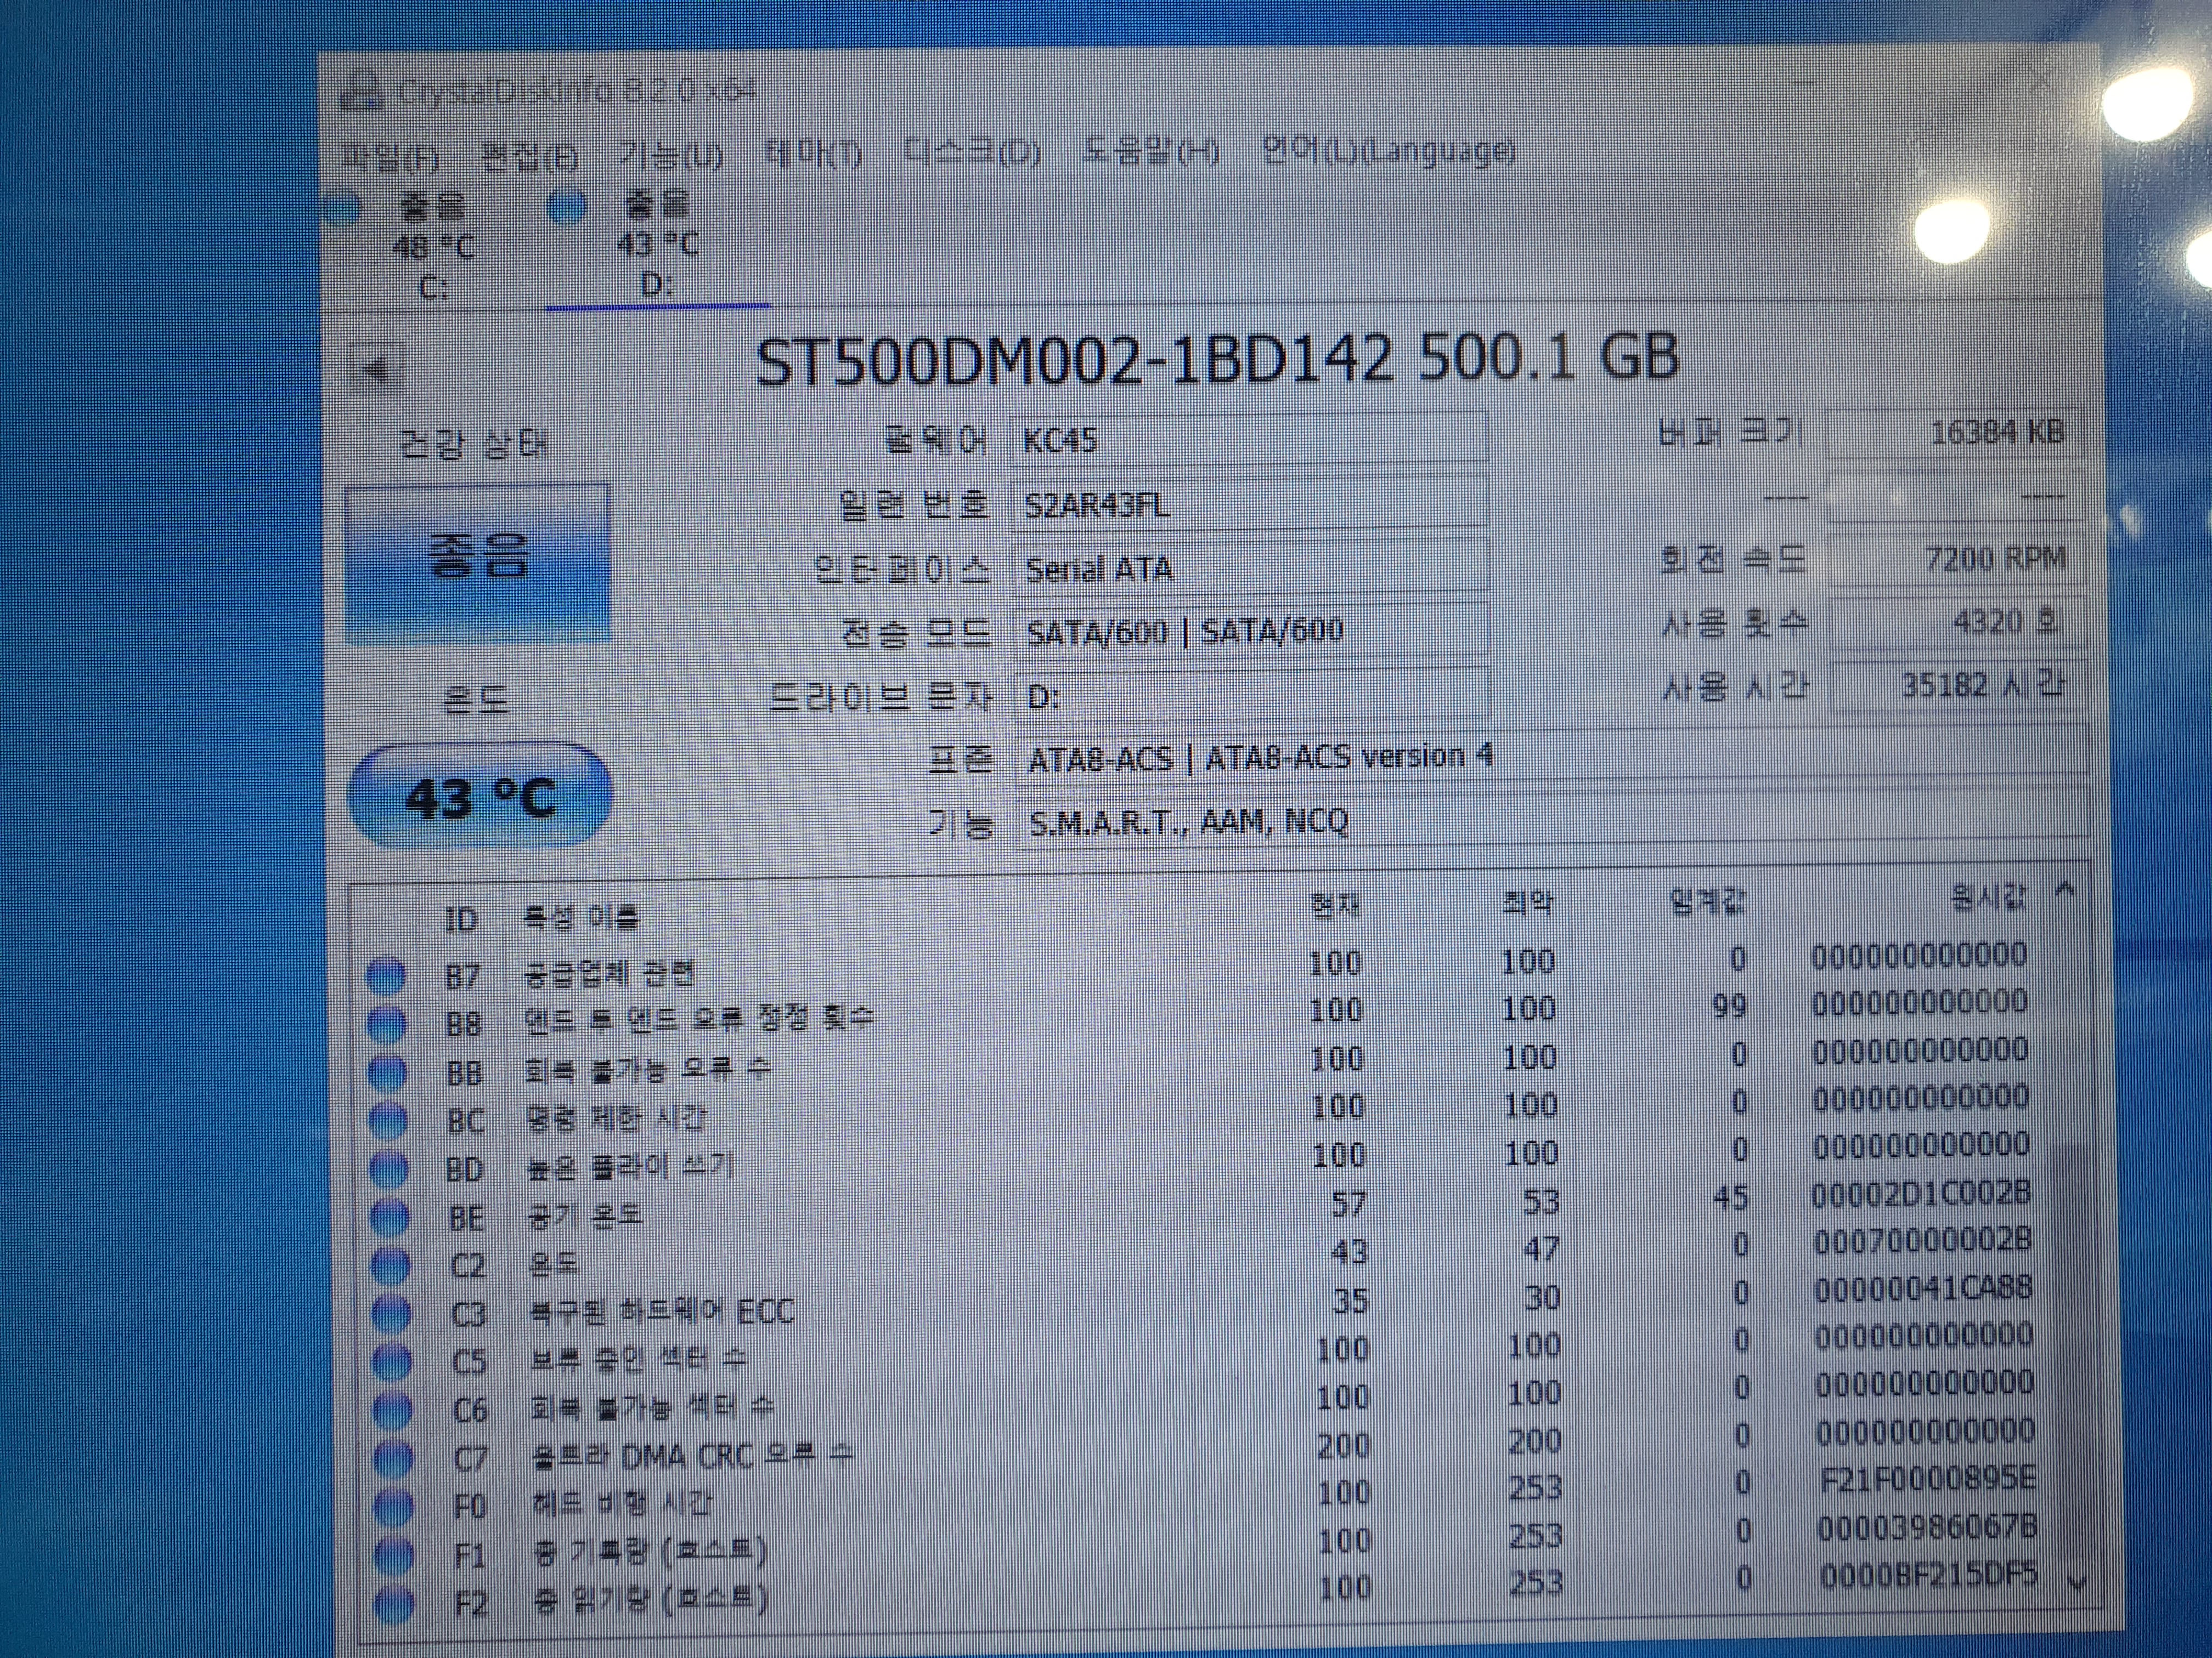This screenshot has height=1658, width=2212.
Task: Click the status icon for attribute C3
Action: tap(391, 1314)
